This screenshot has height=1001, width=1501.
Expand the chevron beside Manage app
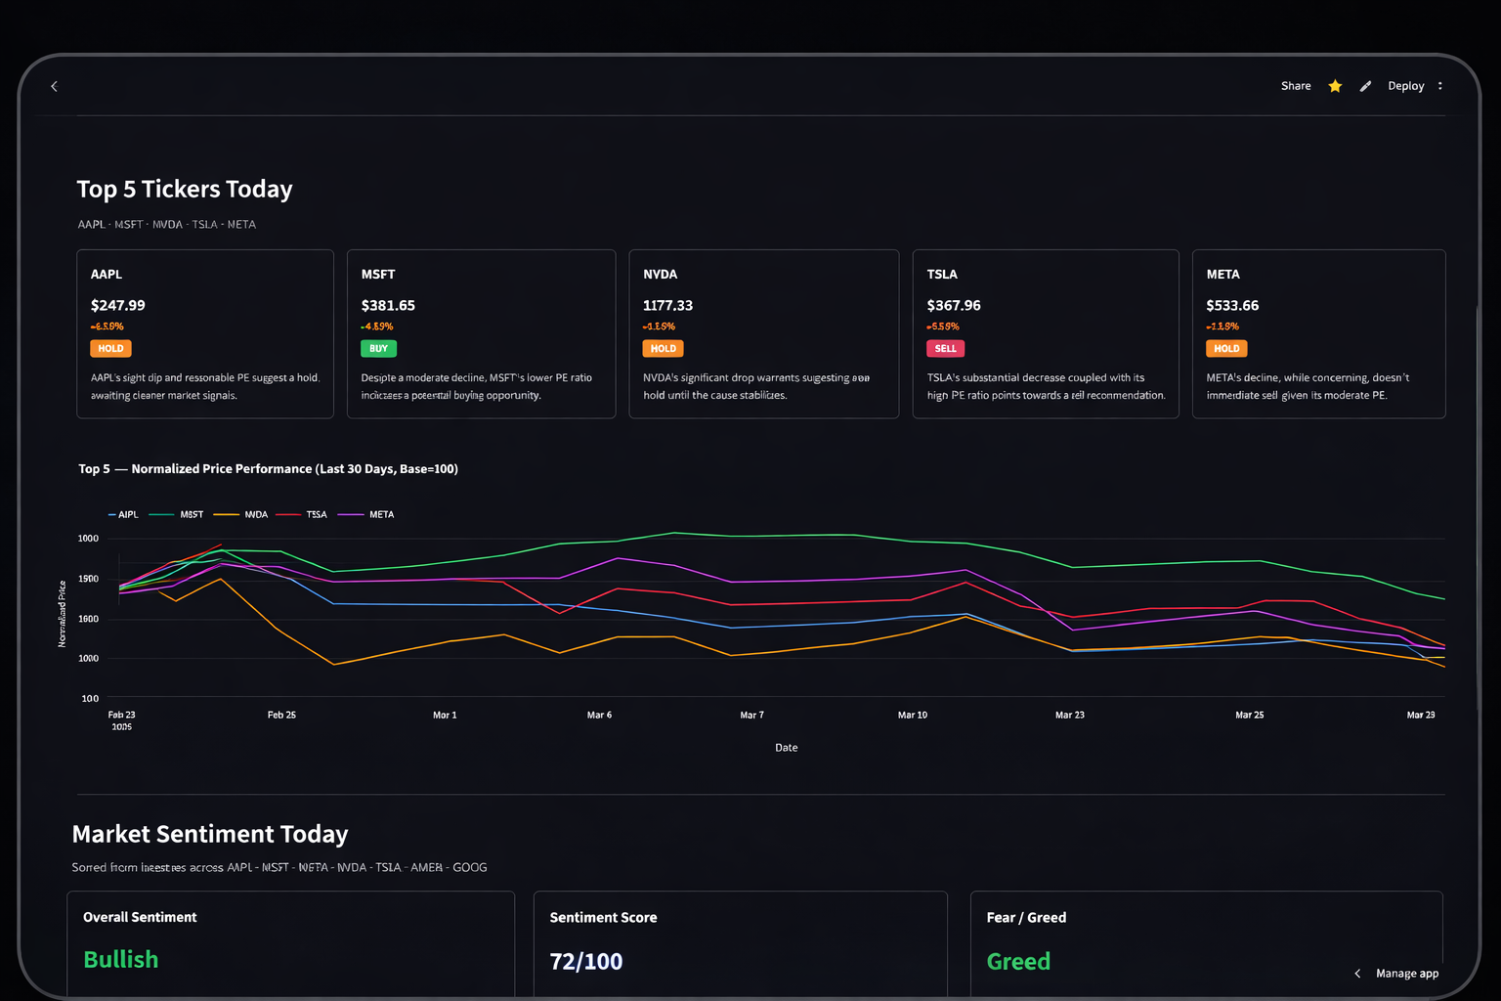click(x=1357, y=974)
